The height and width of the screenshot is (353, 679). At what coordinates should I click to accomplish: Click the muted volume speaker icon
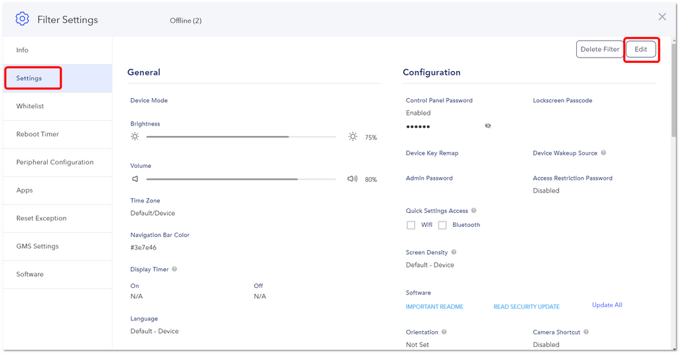pos(135,179)
